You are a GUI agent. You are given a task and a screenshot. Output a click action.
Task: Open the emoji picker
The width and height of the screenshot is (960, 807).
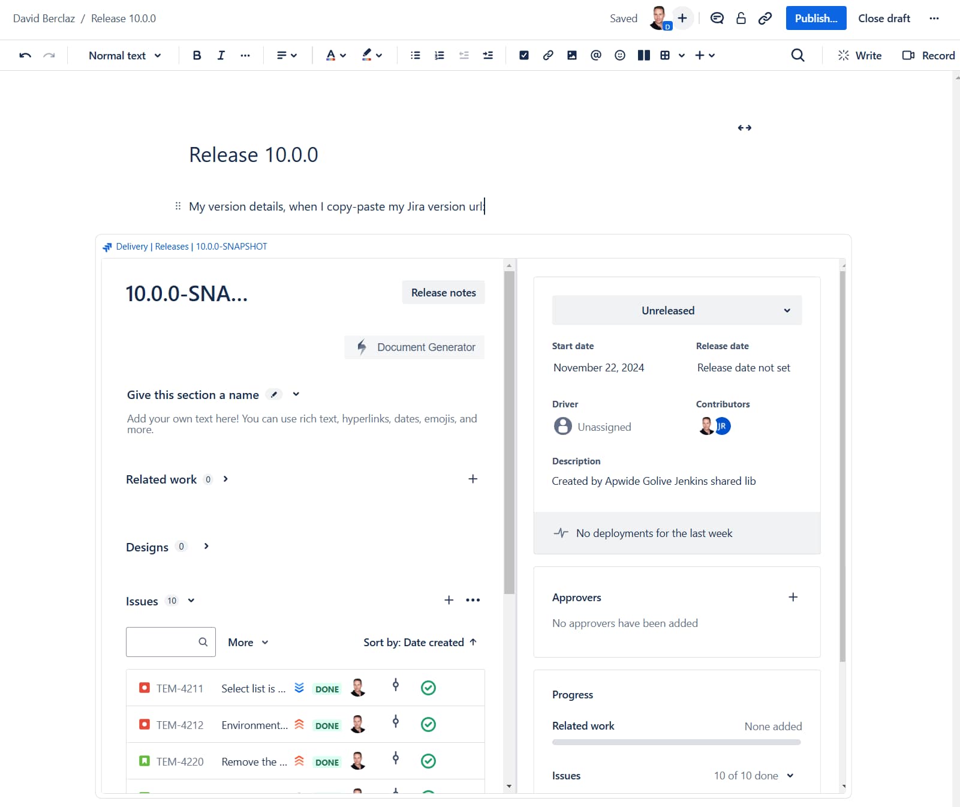(x=619, y=55)
